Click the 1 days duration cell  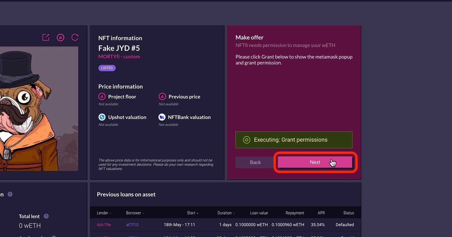(225, 225)
